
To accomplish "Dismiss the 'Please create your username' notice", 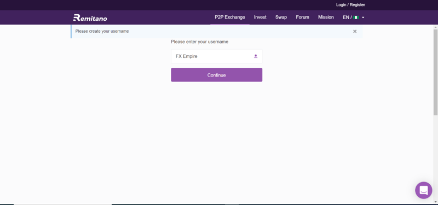I will pyautogui.click(x=355, y=31).
